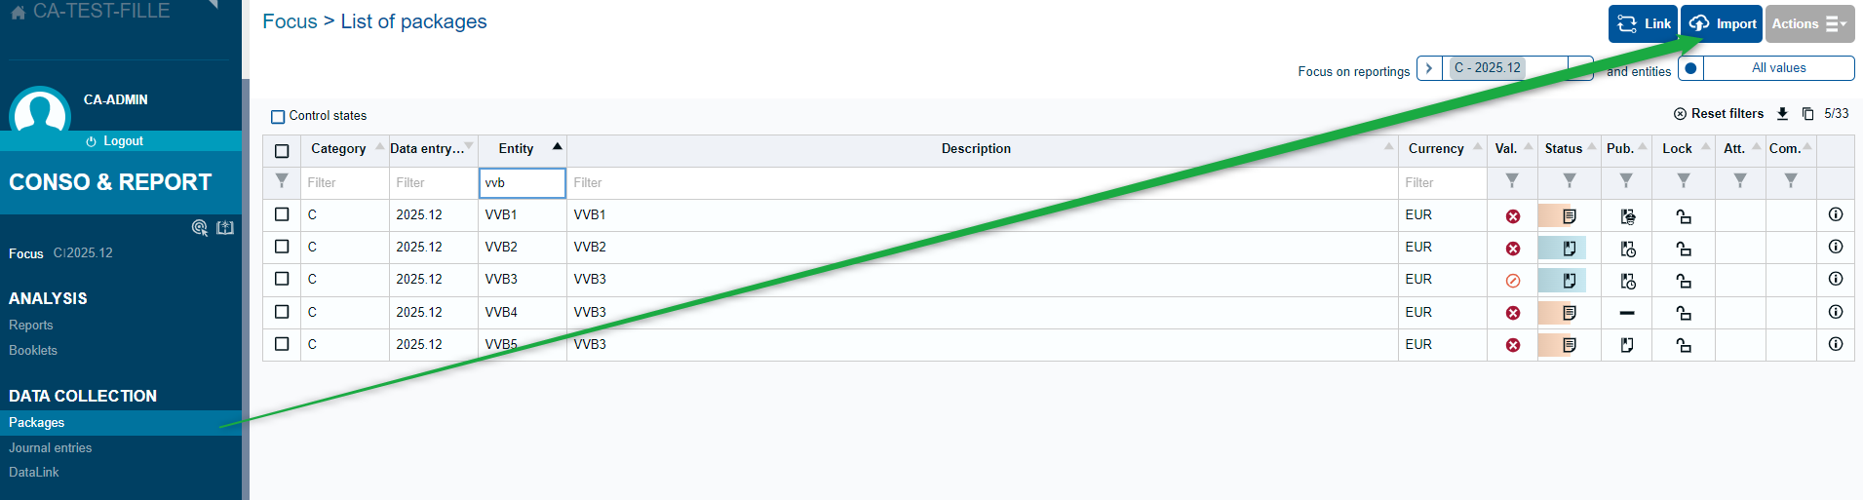Viewport: 1863px width, 500px height.
Task: Select the VVB3 entity row checkbox
Action: click(x=282, y=279)
